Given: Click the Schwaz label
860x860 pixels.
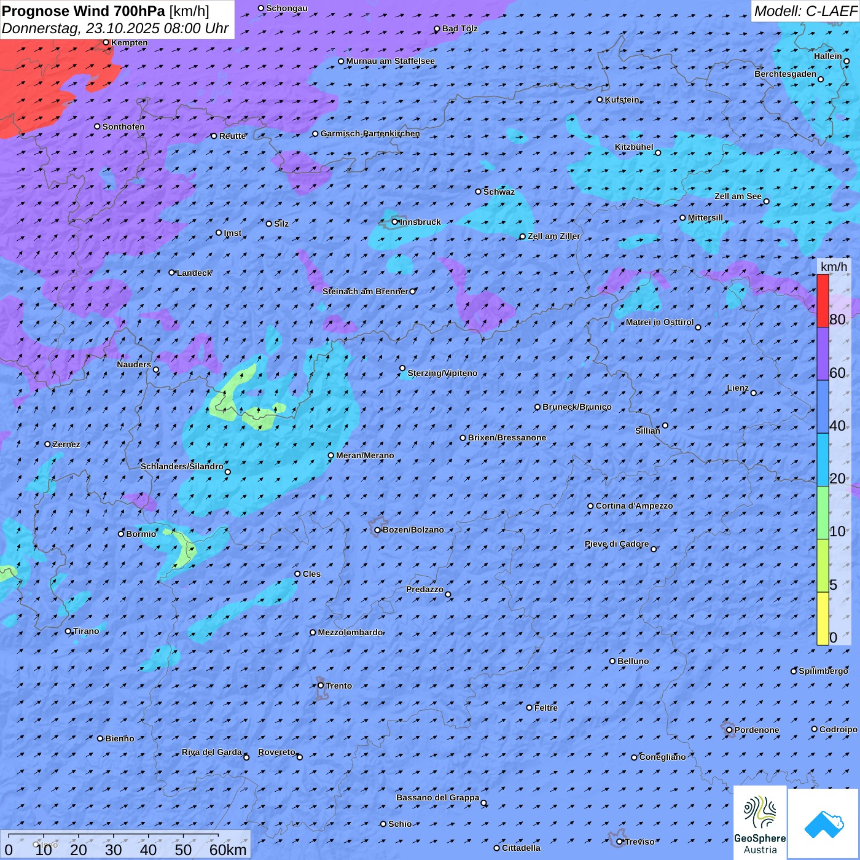Looking at the screenshot, I should pyautogui.click(x=499, y=192).
